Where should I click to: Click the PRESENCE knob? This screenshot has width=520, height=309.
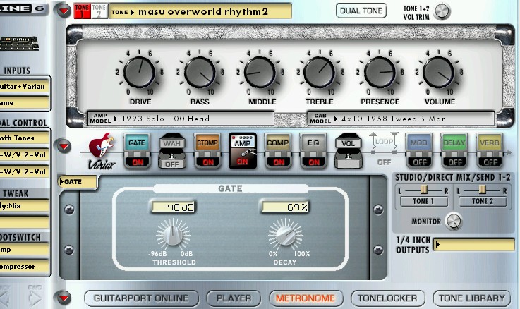pos(380,72)
